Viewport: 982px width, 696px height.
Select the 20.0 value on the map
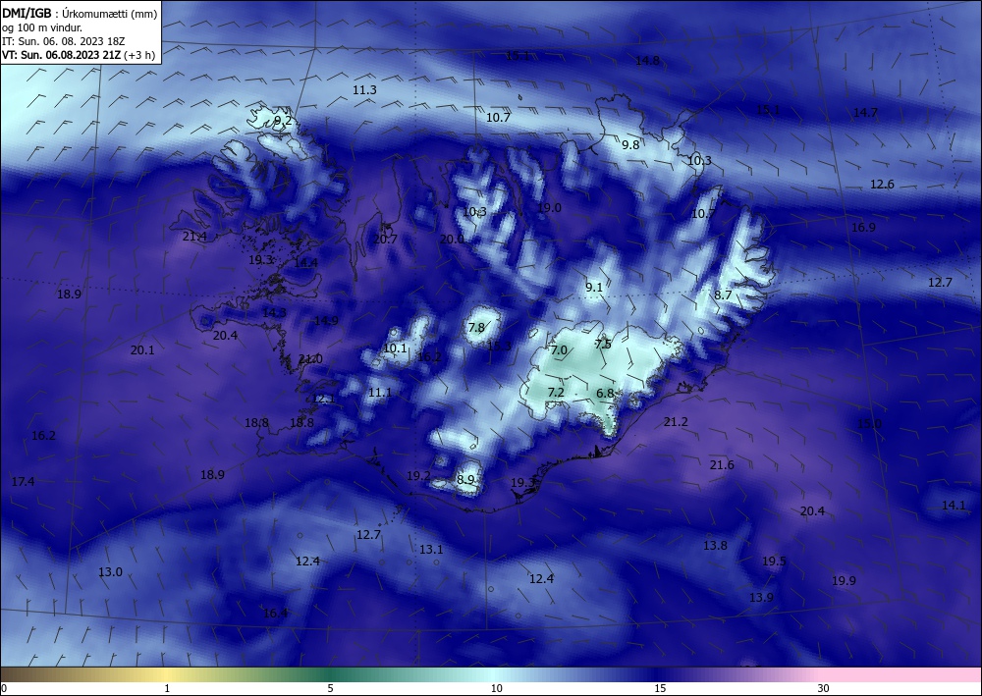point(452,240)
